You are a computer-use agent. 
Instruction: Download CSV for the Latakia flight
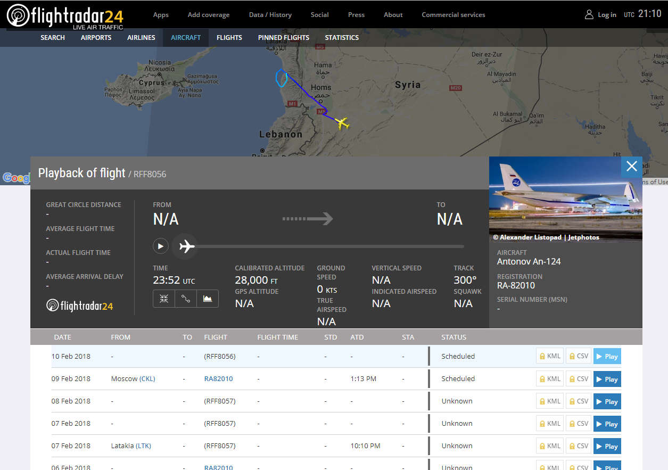pos(579,446)
